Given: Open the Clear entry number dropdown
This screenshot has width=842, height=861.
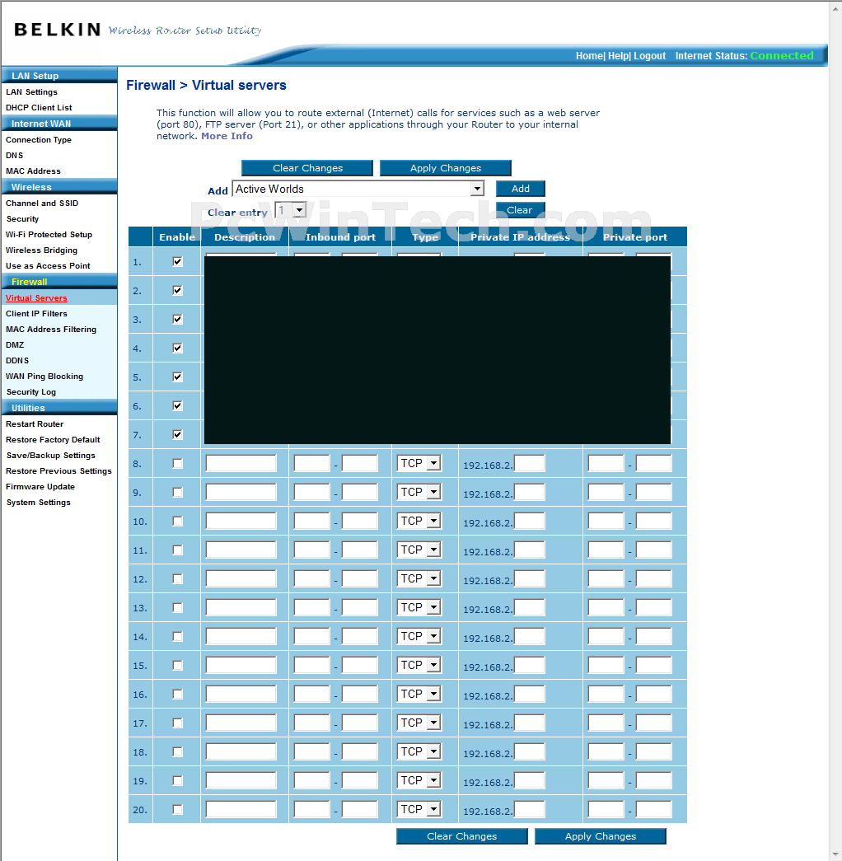Looking at the screenshot, I should coord(291,210).
